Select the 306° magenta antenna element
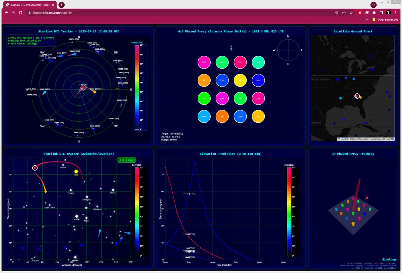Screen dimensions: 402x273 click(222, 99)
